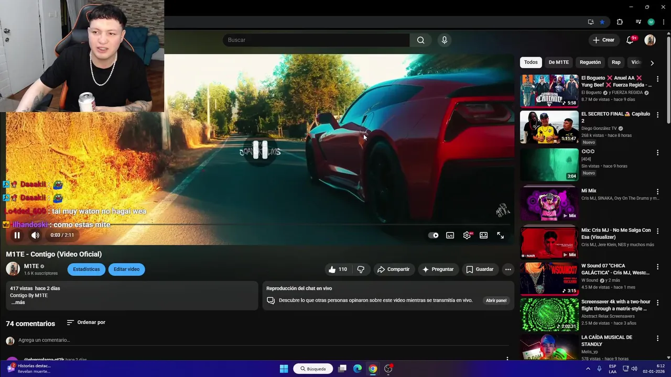
Task: Open the M1TE channel avatar
Action: tap(13, 270)
